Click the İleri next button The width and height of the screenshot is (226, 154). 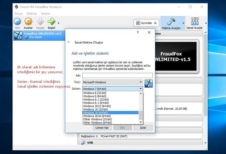(123, 128)
